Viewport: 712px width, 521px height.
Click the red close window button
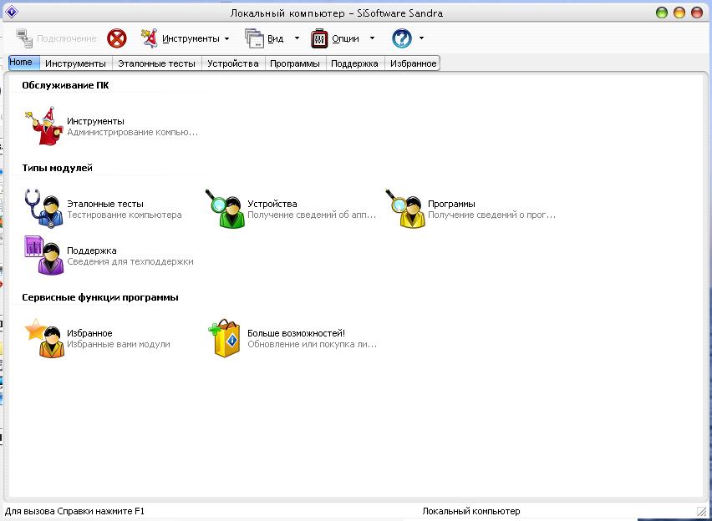pos(697,13)
